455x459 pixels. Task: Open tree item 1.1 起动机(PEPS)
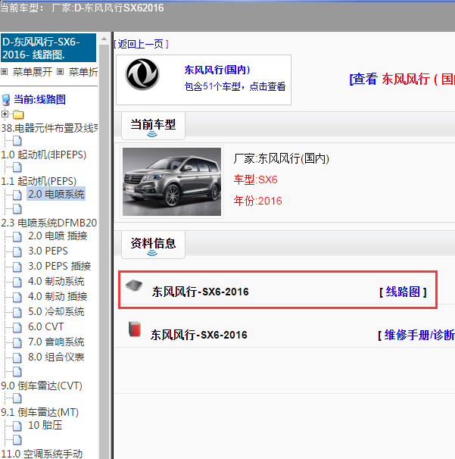click(x=39, y=181)
